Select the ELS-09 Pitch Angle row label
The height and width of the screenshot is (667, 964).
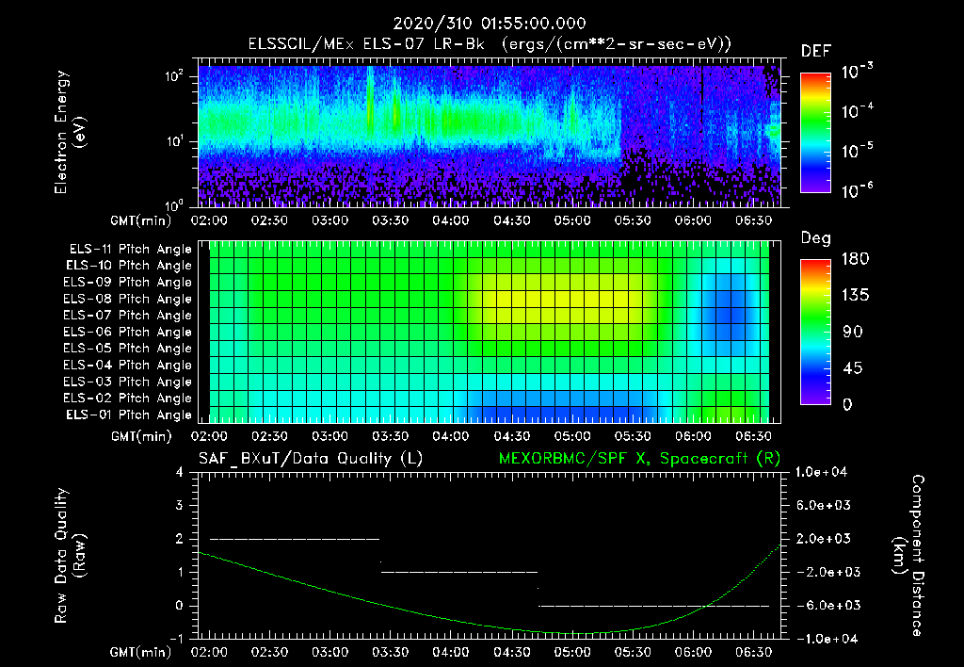128,283
